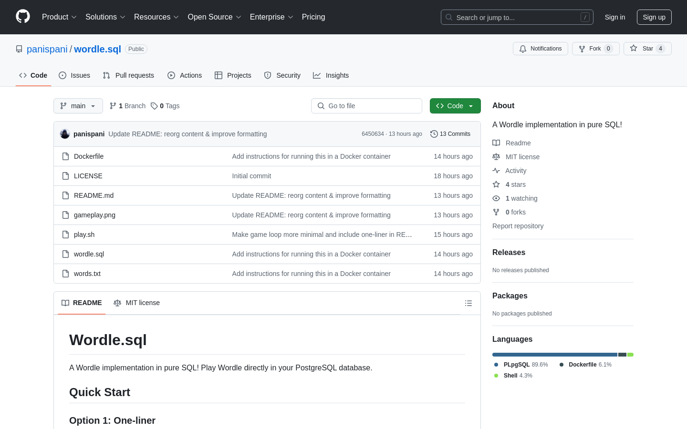Click the PLpgSQL segment of the language bar
This screenshot has height=429, width=687.
(x=555, y=355)
